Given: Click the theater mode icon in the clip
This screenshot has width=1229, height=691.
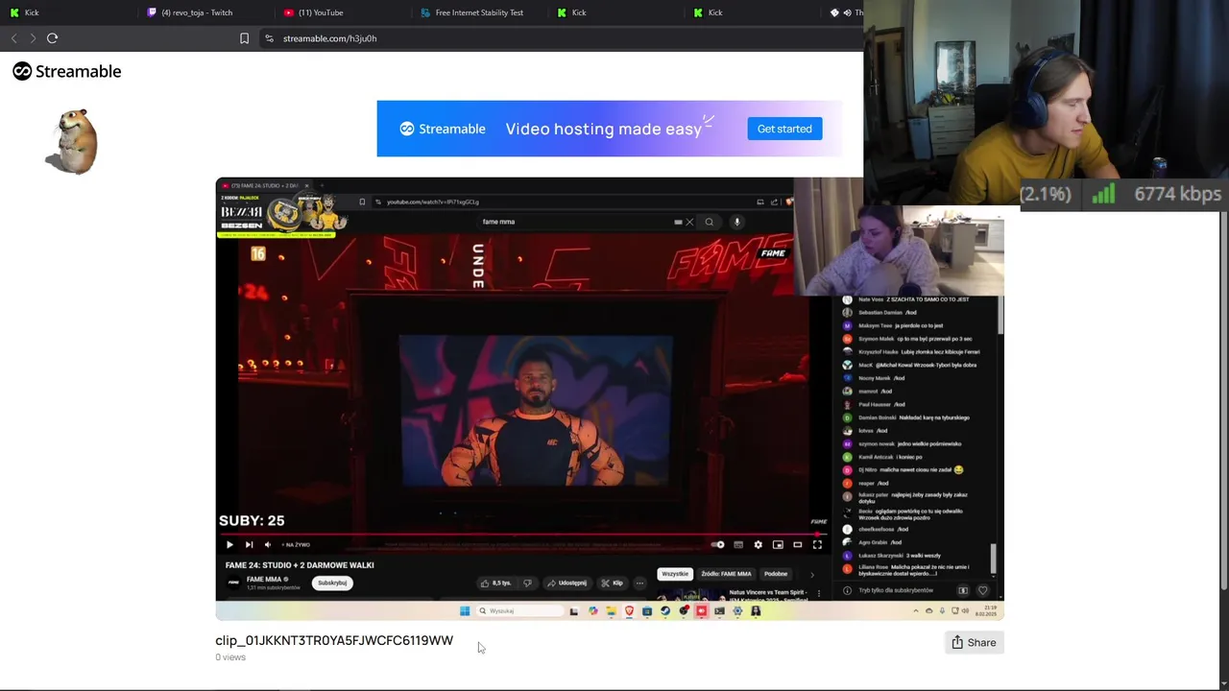Looking at the screenshot, I should [797, 544].
